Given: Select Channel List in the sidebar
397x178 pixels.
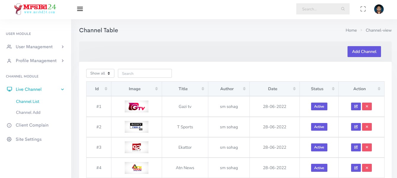Looking at the screenshot, I should pyautogui.click(x=28, y=101).
